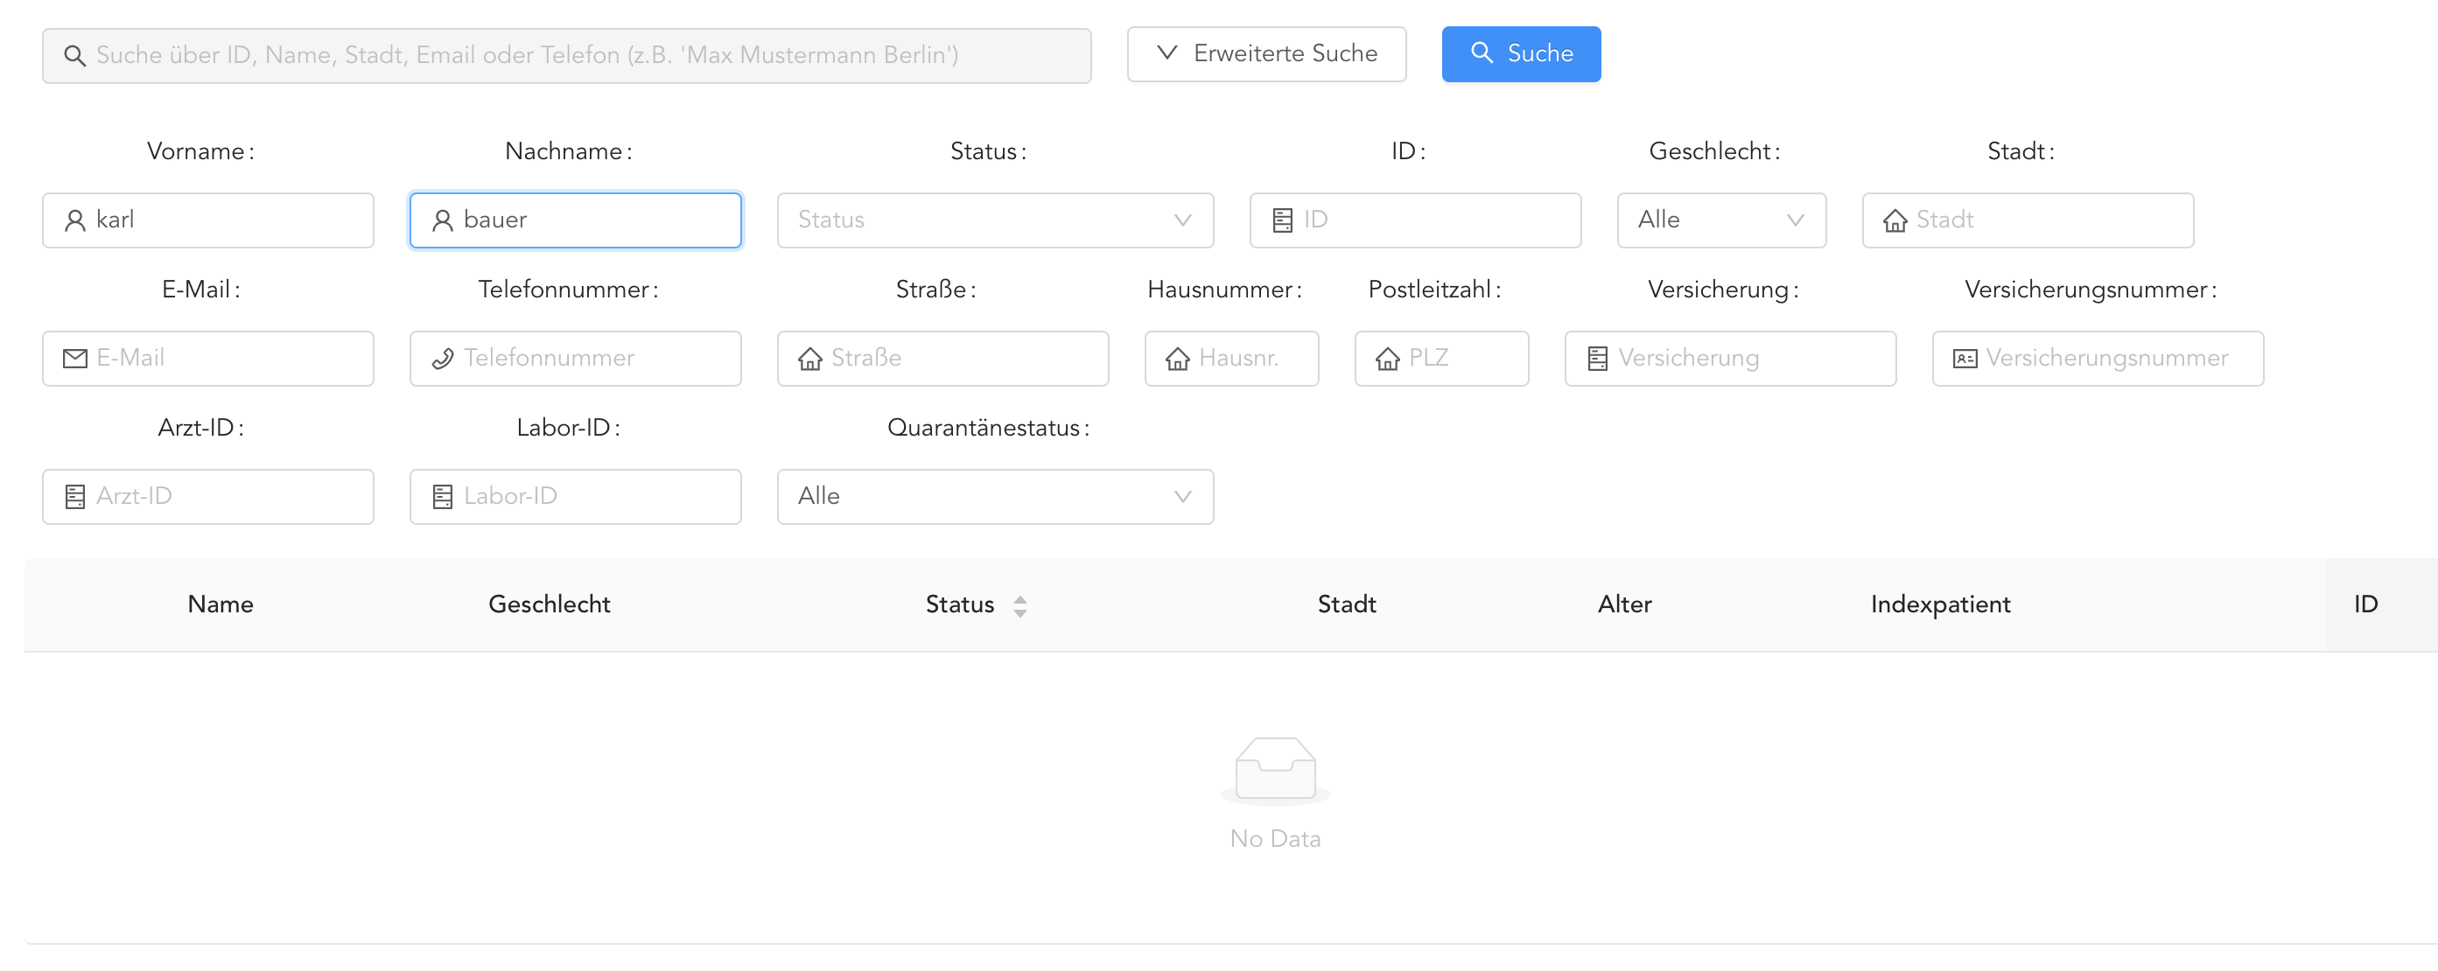Open the Status dropdown filter
This screenshot has height=971, width=2438.
pyautogui.click(x=994, y=220)
